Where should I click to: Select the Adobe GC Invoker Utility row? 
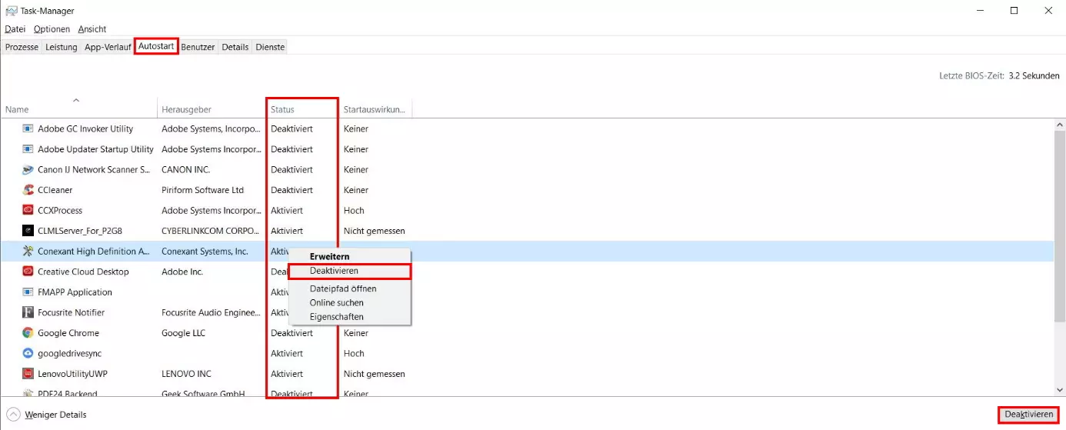527,128
